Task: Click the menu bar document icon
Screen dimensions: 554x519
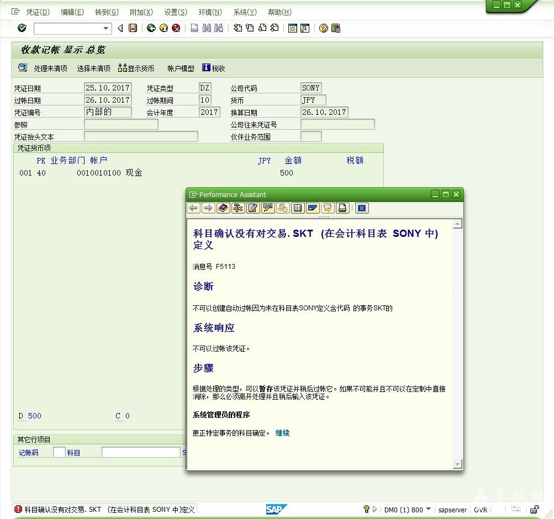Action: 15,12
